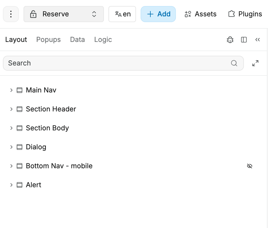Switch to the Popups tab
Image resolution: width=268 pixels, height=228 pixels.
click(48, 40)
